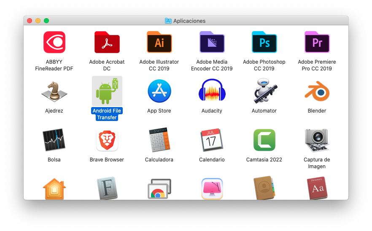Click the "Adobe Premiere Pro CC 2019" label
This screenshot has height=231, width=372.
317,65
